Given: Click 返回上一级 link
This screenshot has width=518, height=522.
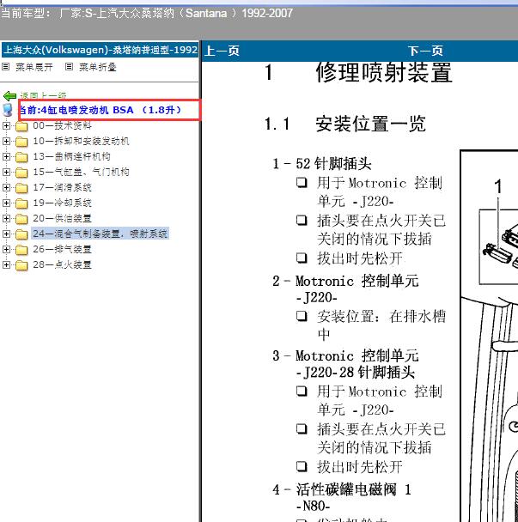Looking at the screenshot, I should [43, 96].
